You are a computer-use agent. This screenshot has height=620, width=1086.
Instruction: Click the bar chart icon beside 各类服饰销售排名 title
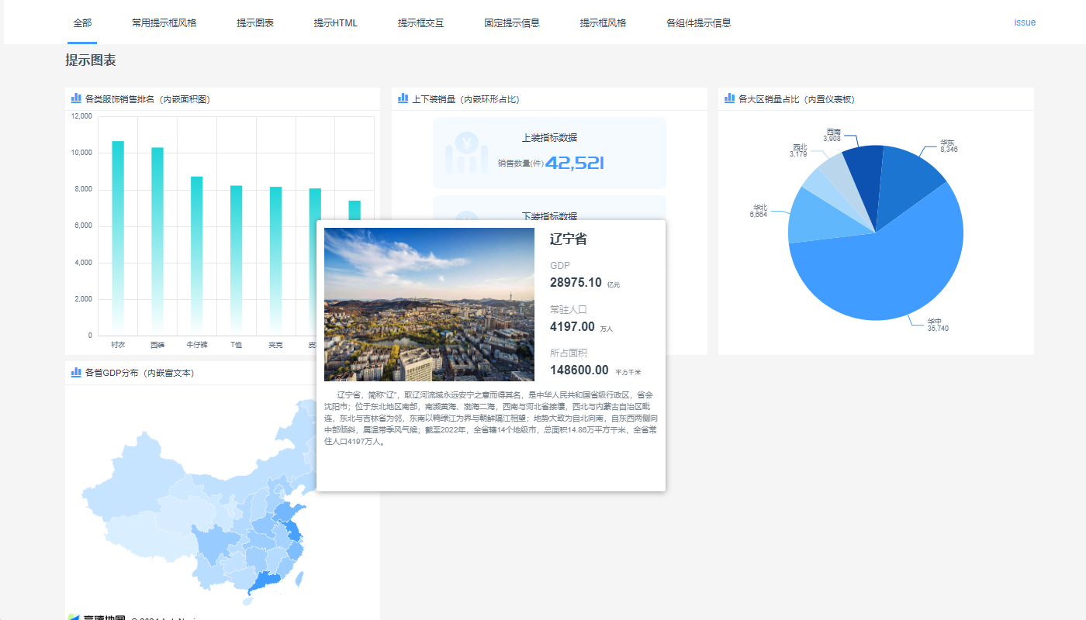(76, 98)
